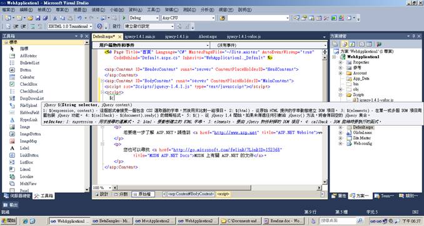Select the LinkButton control in Toolbox
Viewport: 424px width, 226px height.
coord(29,155)
